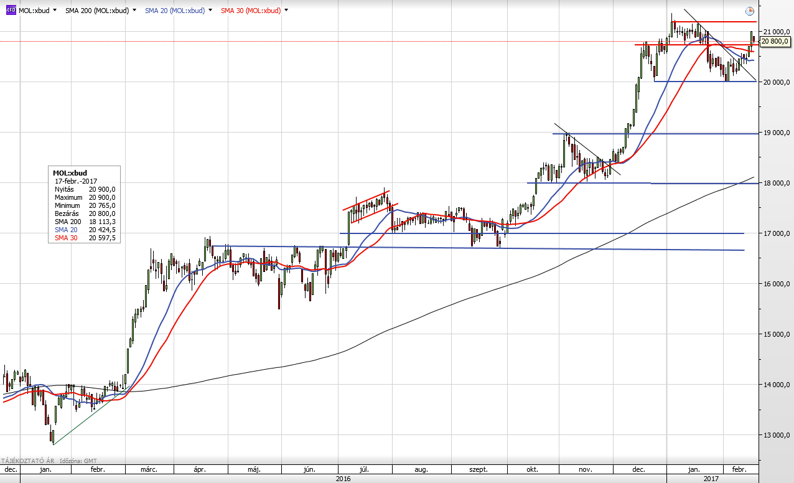Select the blue horizontal line at 20 000 level
The width and height of the screenshot is (794, 483).
click(x=705, y=81)
